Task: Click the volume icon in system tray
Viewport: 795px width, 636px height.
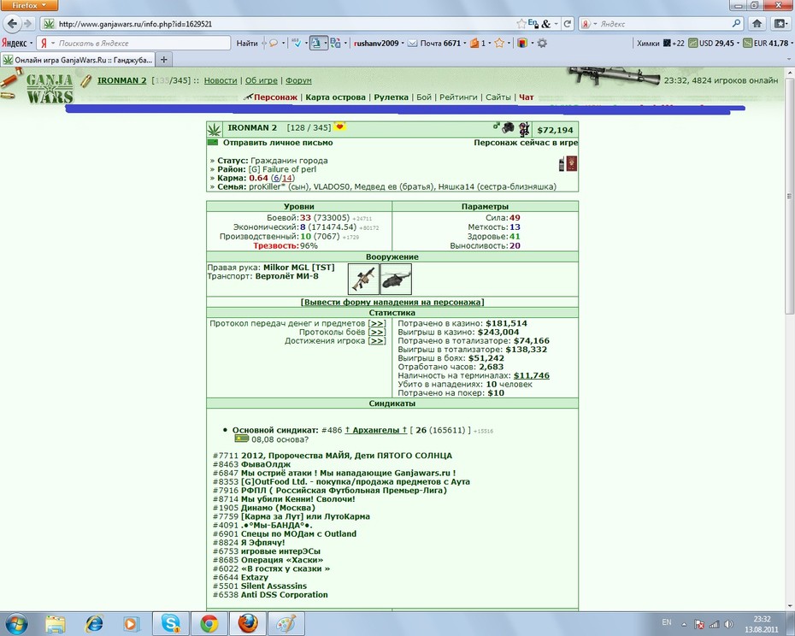Action: click(728, 624)
